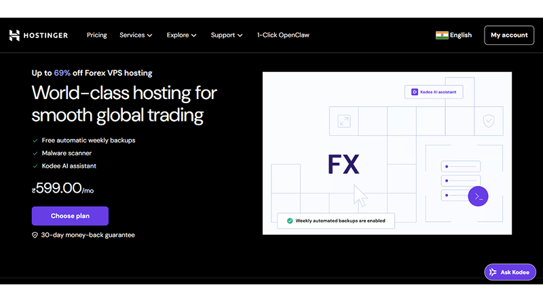Expand the Support menu

point(227,35)
